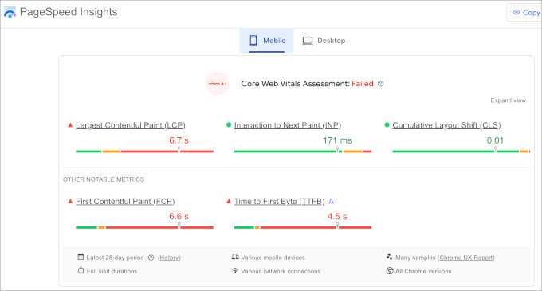Click Full visit durations text
The width and height of the screenshot is (542, 291).
[112, 271]
